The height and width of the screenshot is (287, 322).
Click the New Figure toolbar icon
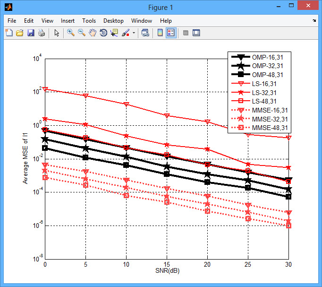click(x=9, y=33)
